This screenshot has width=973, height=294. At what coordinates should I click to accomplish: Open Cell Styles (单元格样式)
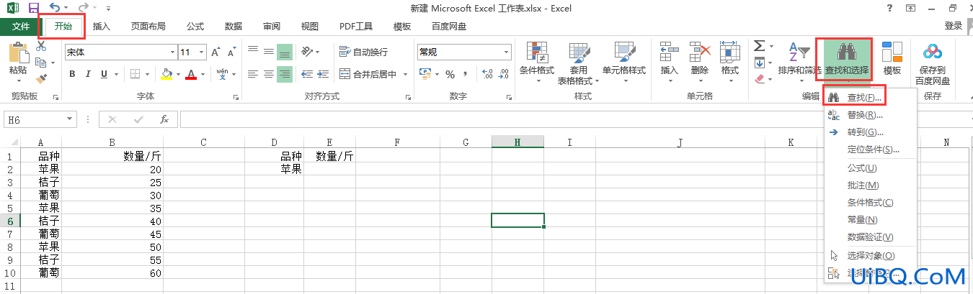[624, 62]
